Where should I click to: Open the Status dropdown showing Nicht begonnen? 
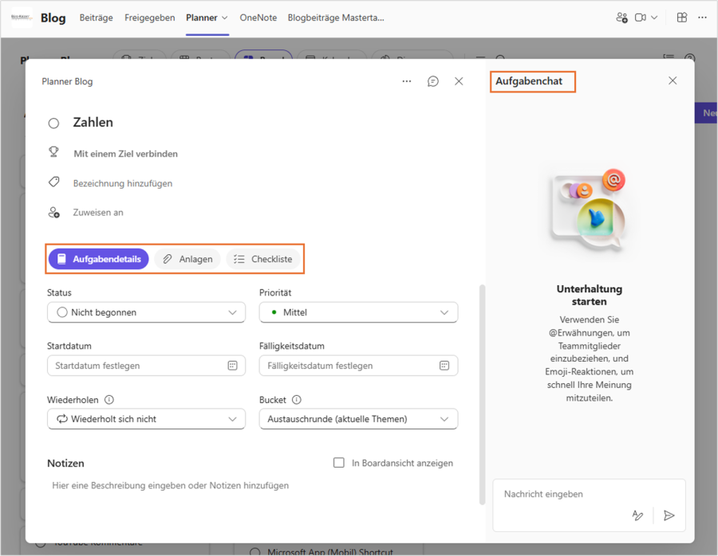pyautogui.click(x=146, y=312)
